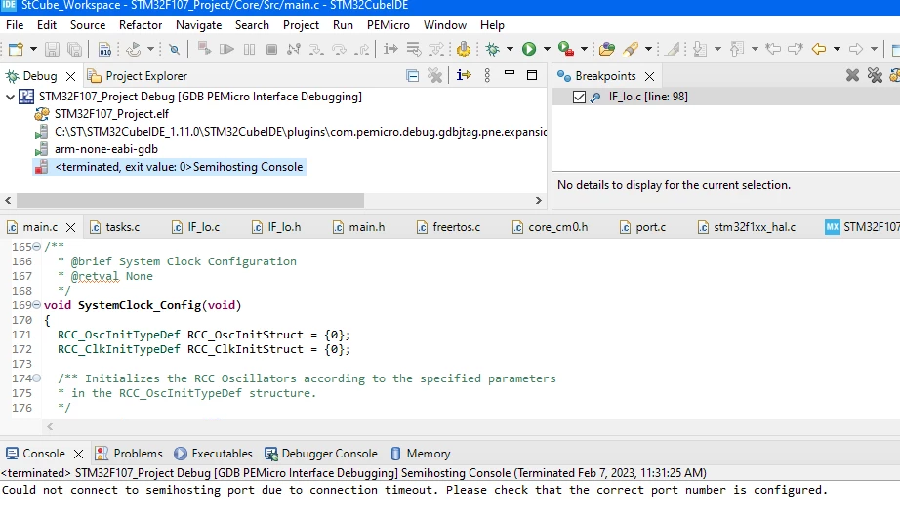The height and width of the screenshot is (517, 900).
Task: Close the Debug view tab
Action: [x=70, y=76]
